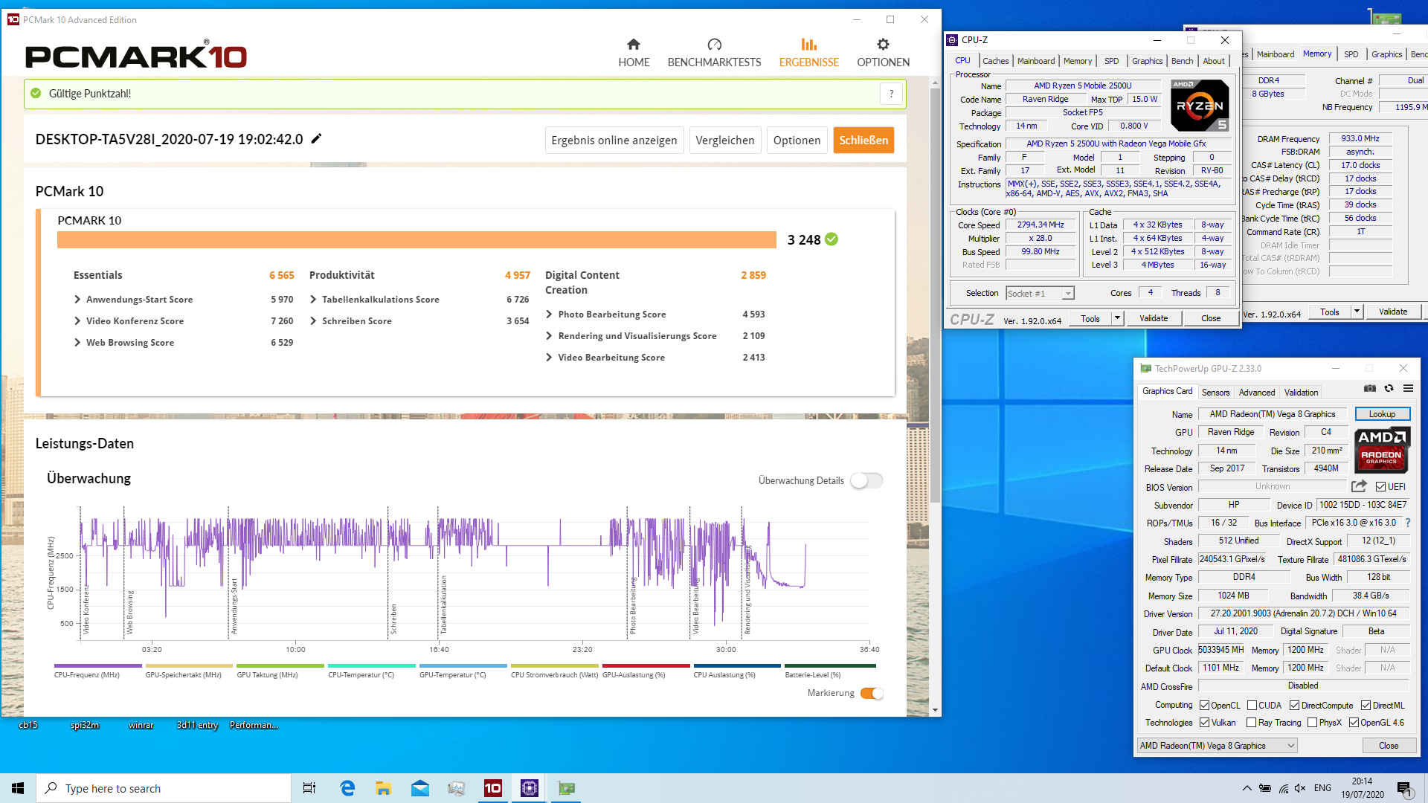Open Benchmarktests gauge icon in PCMark
Image resolution: width=1428 pixels, height=803 pixels.
click(x=714, y=45)
